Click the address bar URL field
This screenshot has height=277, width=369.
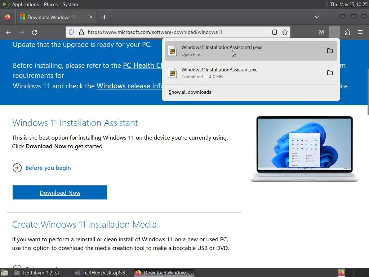(178, 32)
